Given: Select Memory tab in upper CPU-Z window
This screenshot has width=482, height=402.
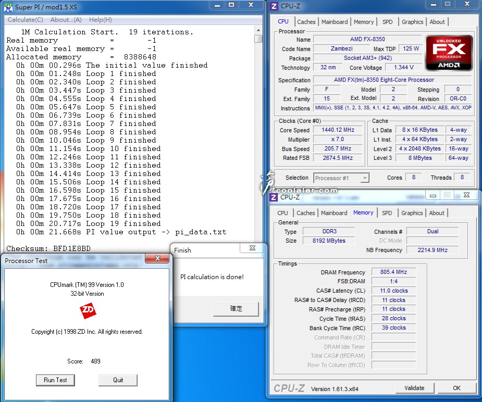Looking at the screenshot, I should (364, 22).
